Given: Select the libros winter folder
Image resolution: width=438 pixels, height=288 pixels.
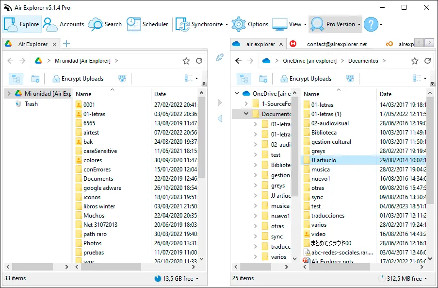Looking at the screenshot, I should [99, 206].
